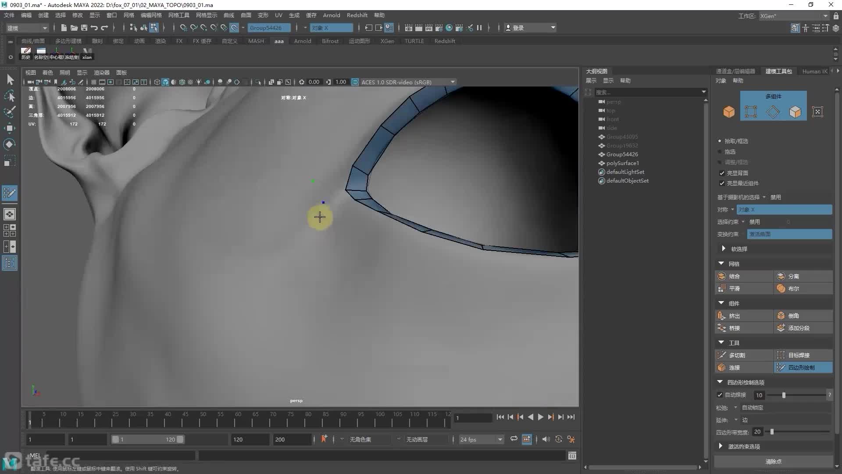Toggle the 自动焊接 auto weld checkbox
This screenshot has height=474, width=842.
[x=720, y=395]
